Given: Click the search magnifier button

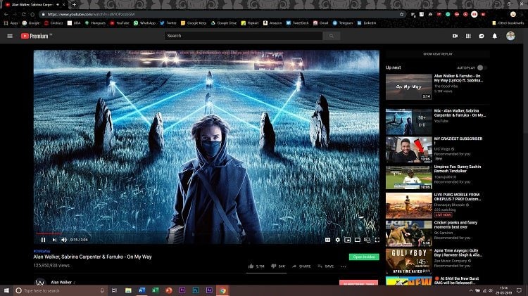Looking at the screenshot, I should tap(332, 36).
